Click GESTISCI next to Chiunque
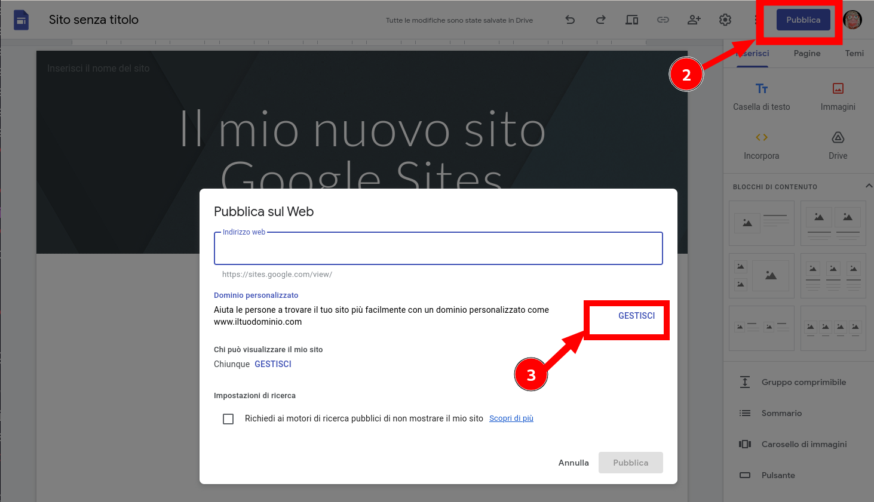Screen dimensions: 874x502 point(273,364)
